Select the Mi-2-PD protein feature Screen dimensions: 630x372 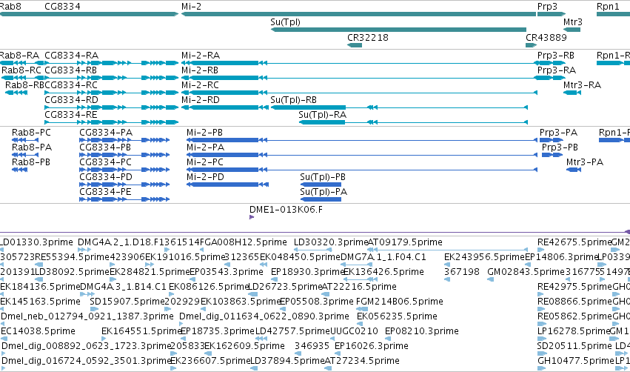pyautogui.click(x=227, y=185)
